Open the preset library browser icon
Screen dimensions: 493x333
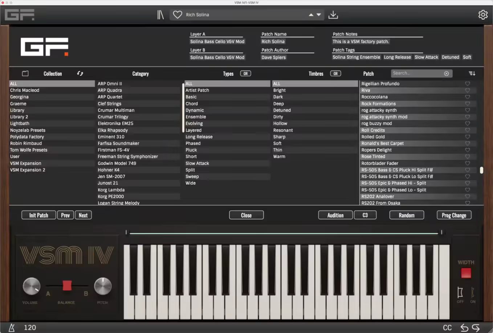click(x=160, y=14)
